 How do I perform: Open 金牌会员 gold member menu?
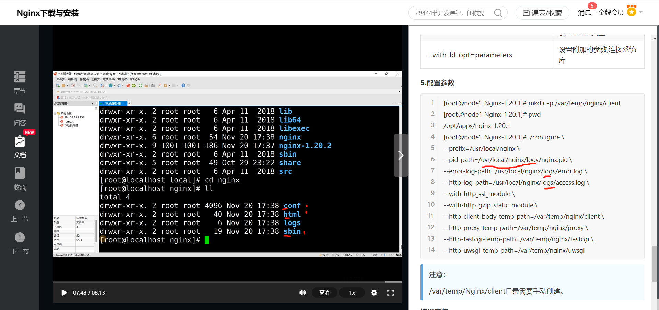click(611, 13)
